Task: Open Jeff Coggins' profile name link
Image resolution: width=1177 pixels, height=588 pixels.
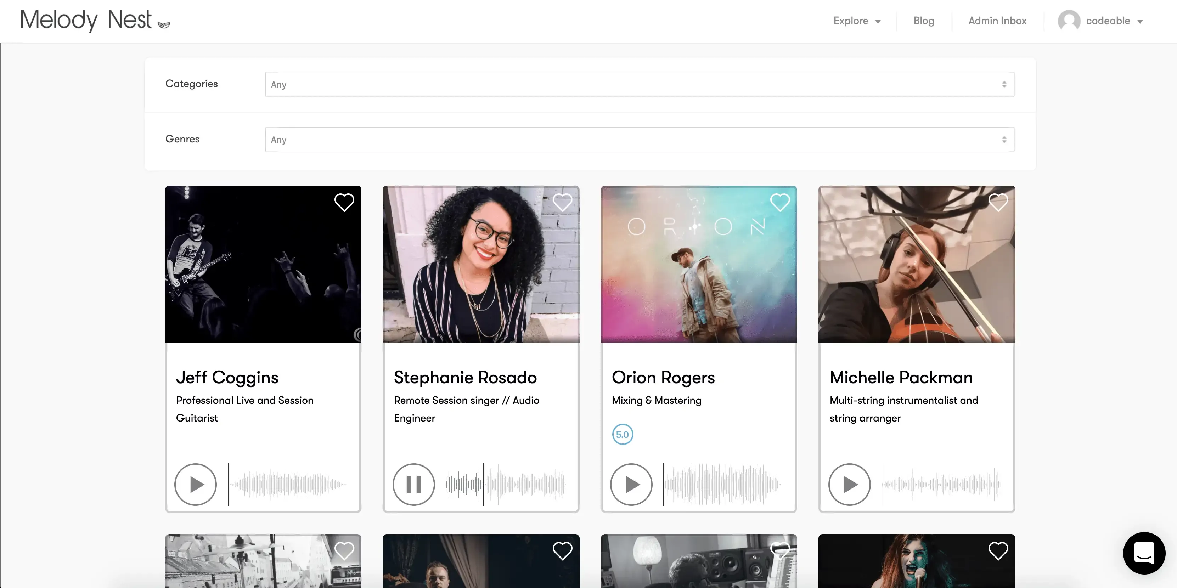Action: point(227,377)
